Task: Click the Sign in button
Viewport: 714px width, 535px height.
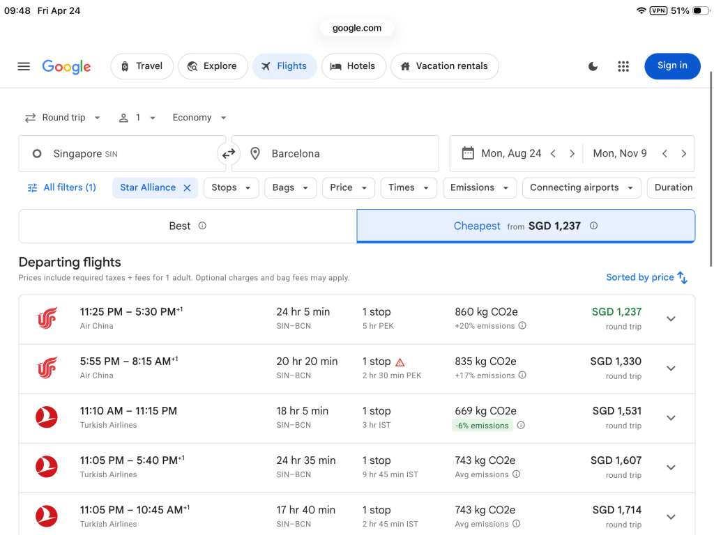Action: click(671, 66)
